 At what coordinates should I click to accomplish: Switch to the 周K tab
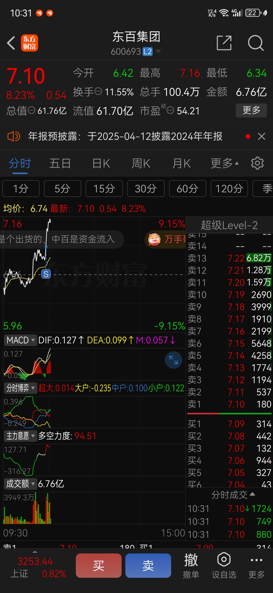pos(141,163)
